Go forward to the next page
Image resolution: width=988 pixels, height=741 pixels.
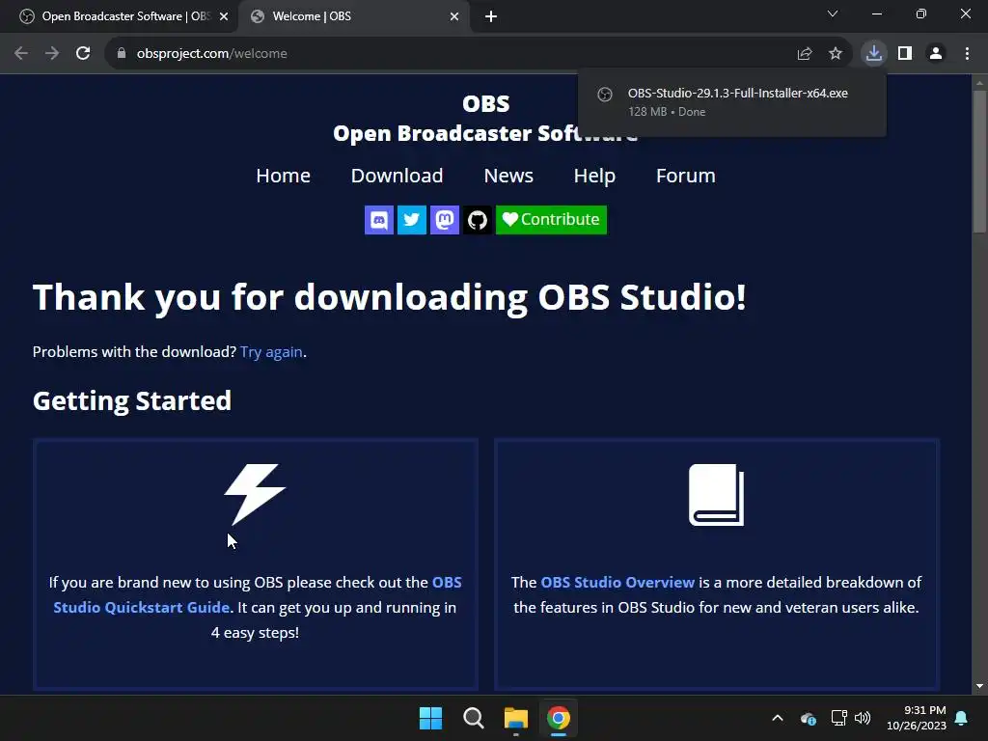click(52, 54)
